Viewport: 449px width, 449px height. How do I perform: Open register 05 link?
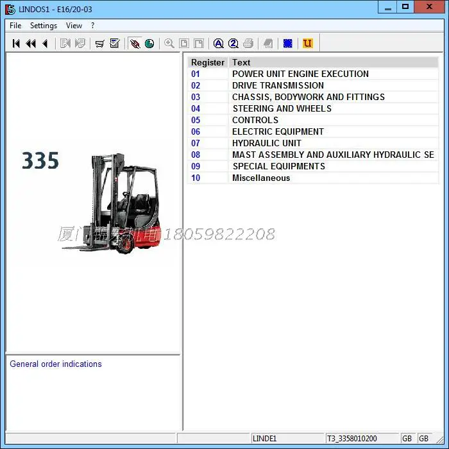[x=196, y=120]
